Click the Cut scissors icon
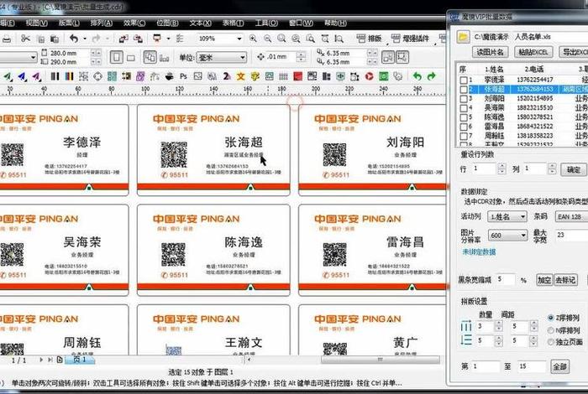This screenshot has height=394, width=588. [x=25, y=39]
